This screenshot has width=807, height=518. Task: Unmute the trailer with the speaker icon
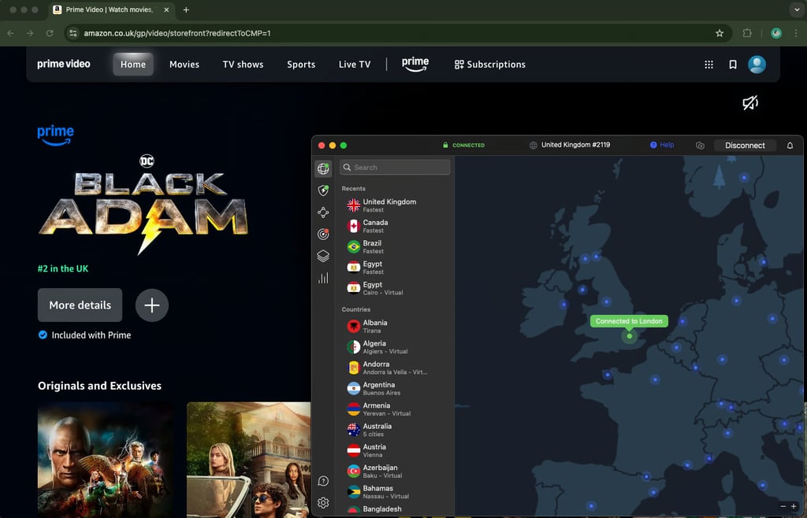(750, 103)
